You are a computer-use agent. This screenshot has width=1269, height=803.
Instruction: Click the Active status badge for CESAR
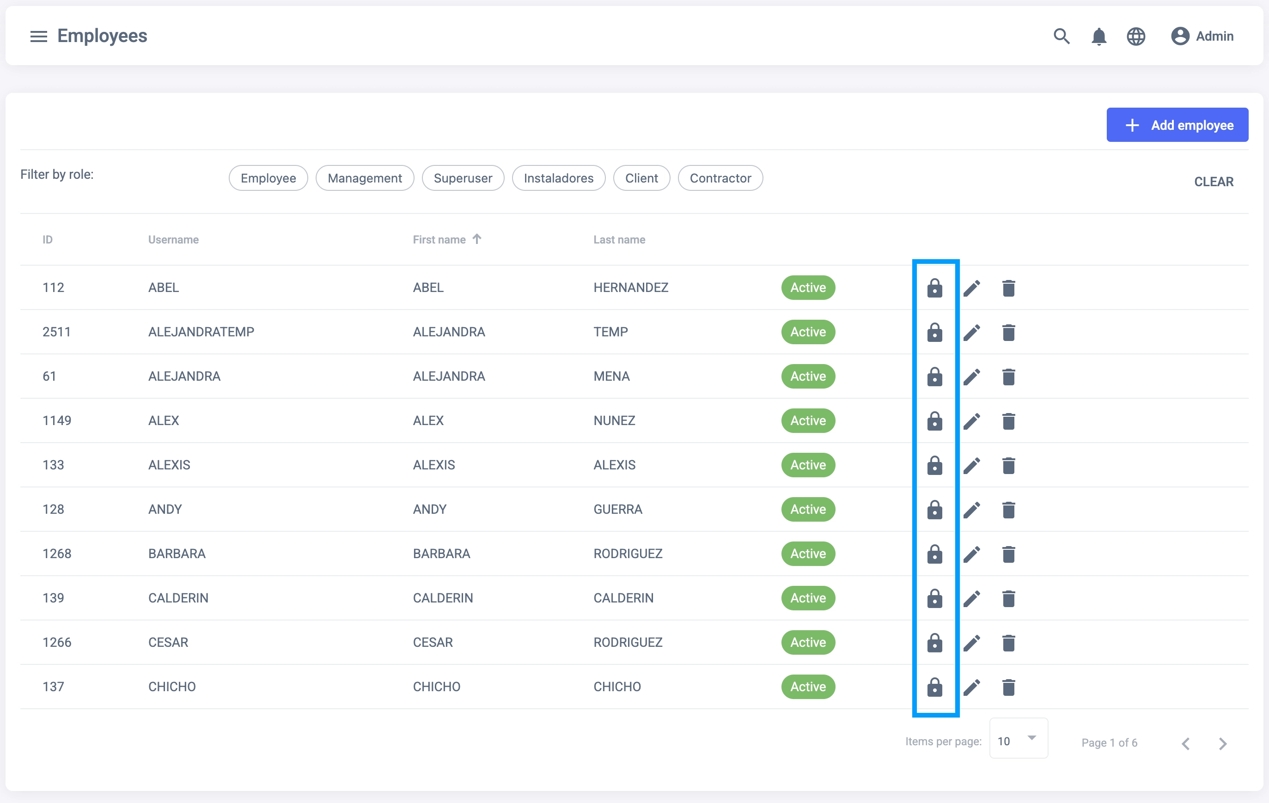[x=807, y=642]
